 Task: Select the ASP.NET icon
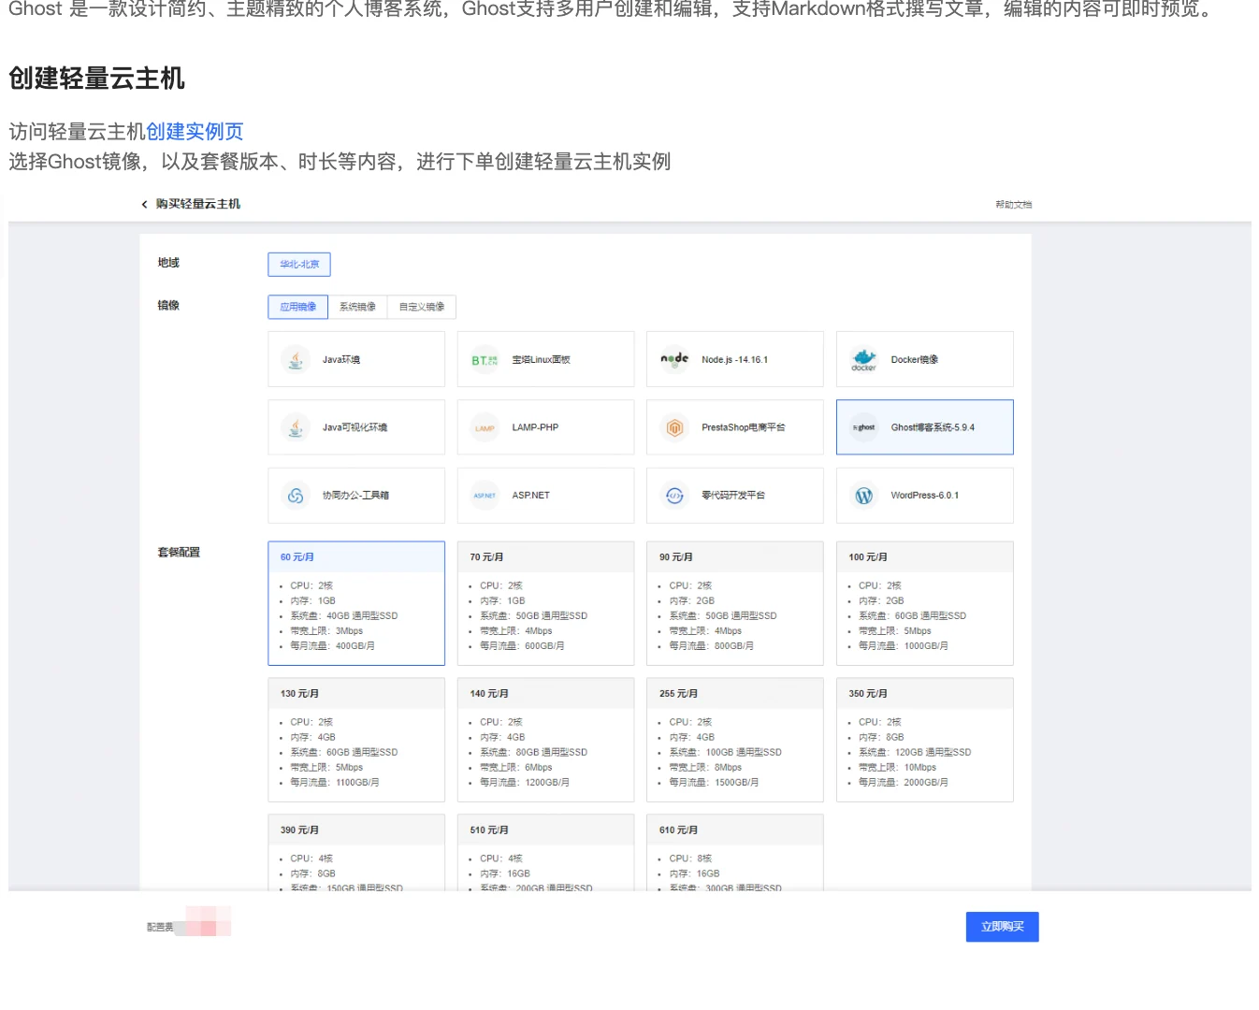click(x=485, y=496)
